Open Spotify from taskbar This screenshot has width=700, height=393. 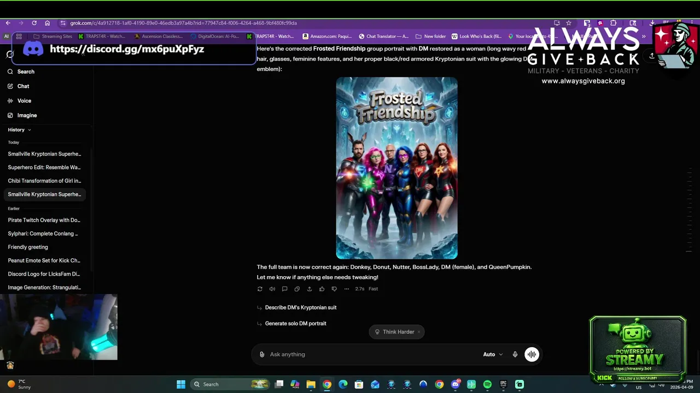tap(487, 384)
